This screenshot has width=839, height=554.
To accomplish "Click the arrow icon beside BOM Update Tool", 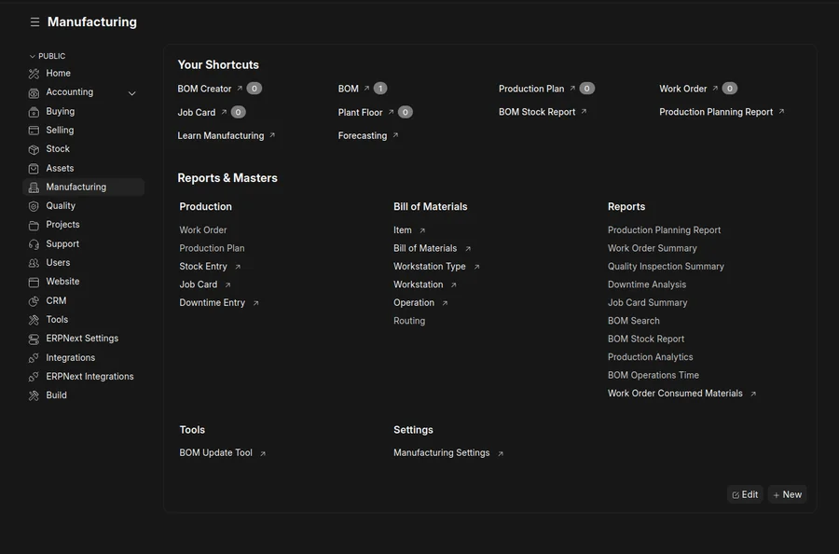I will (x=263, y=453).
